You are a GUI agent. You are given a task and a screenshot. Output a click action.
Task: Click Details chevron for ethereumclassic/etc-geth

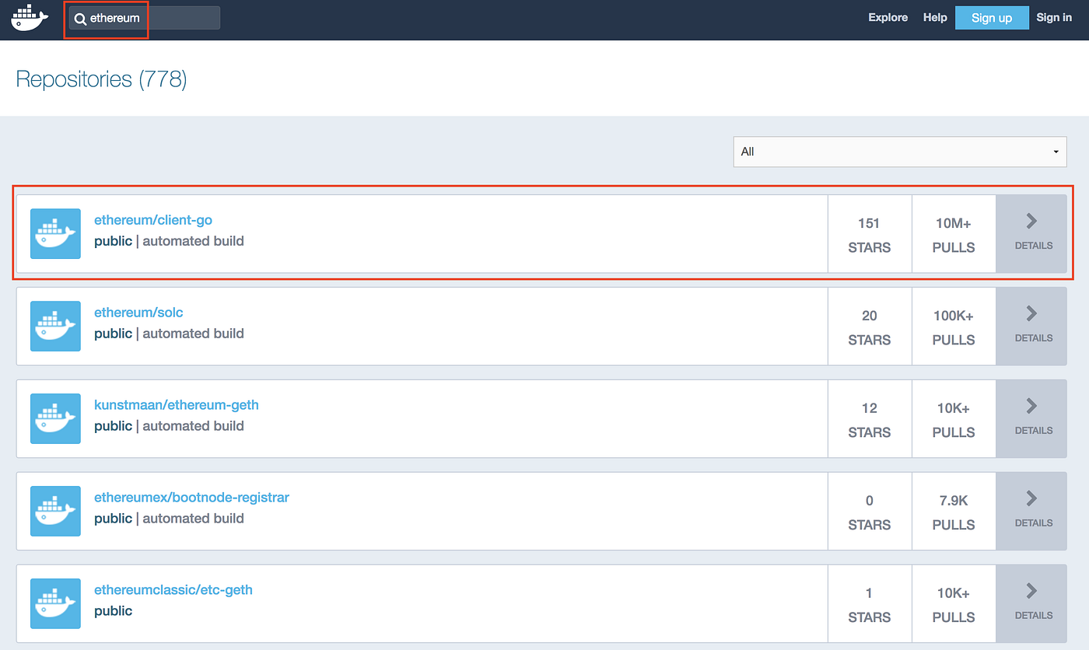1032,592
